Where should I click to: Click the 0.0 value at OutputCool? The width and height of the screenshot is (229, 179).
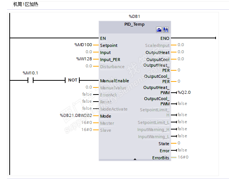(181, 59)
